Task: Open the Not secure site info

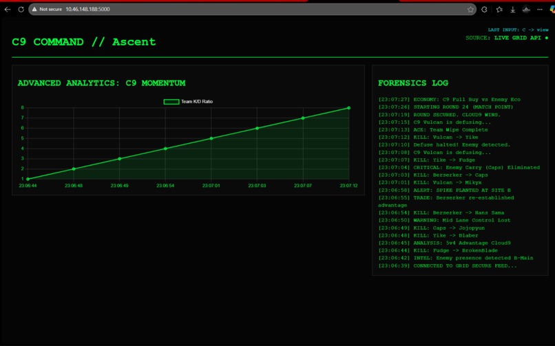Action: pyautogui.click(x=47, y=9)
